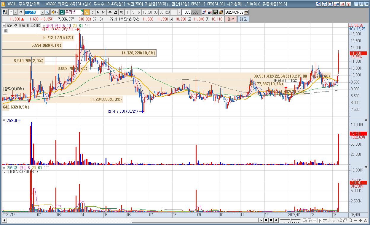Click the zoom magnifier icon in bottom toolbar
370x225 pixels.
[x=350, y=220]
